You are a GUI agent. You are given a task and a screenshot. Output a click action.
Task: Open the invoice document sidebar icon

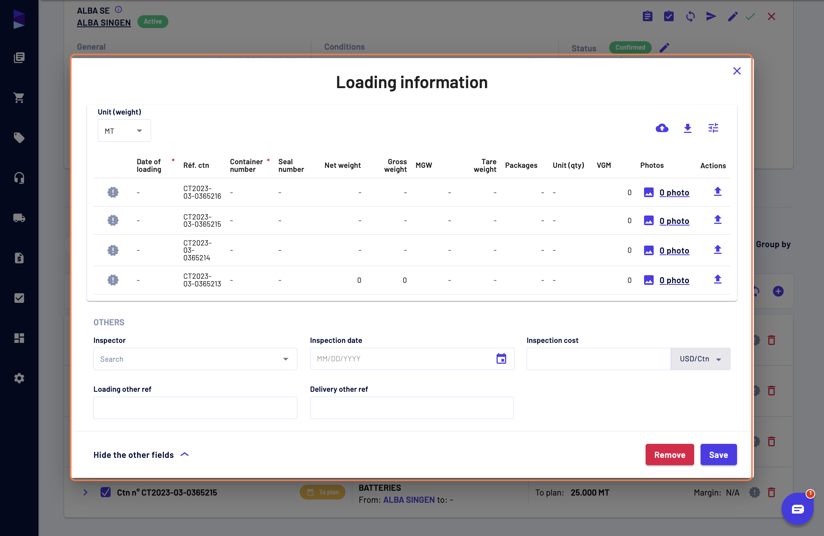click(19, 258)
